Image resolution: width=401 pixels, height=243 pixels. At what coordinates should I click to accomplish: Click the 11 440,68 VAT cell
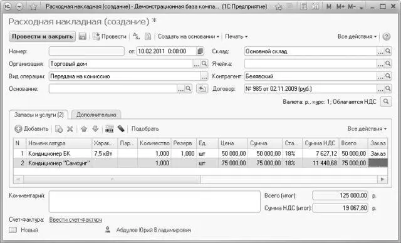(x=321, y=163)
